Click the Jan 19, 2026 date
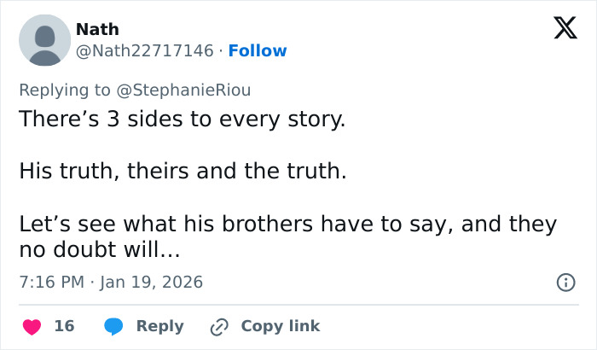Image resolution: width=597 pixels, height=350 pixels. [151, 282]
